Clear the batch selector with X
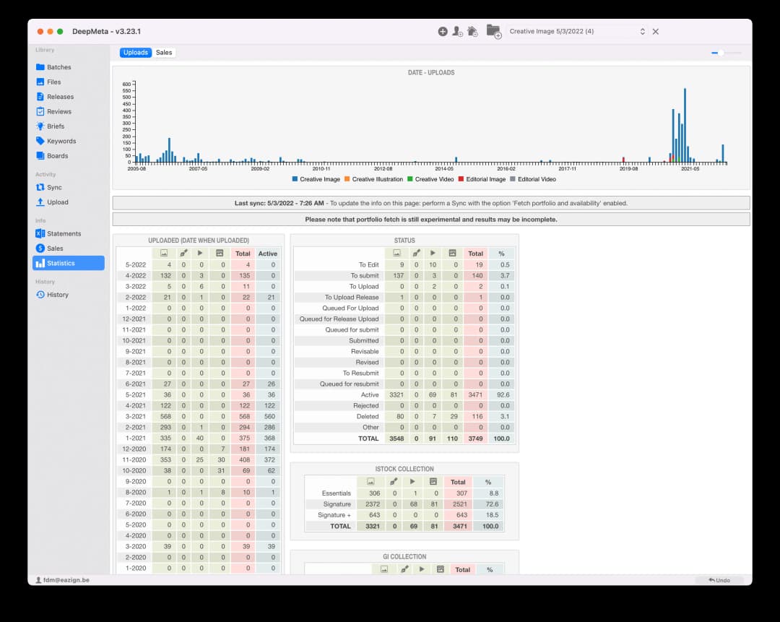The width and height of the screenshot is (780, 622). [x=656, y=31]
